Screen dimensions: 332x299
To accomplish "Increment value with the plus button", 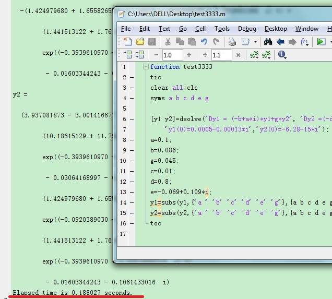I will pyautogui.click(x=189, y=55).
